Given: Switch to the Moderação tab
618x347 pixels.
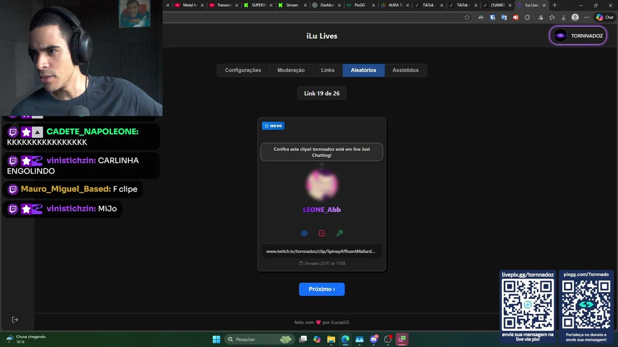Looking at the screenshot, I should [x=291, y=70].
